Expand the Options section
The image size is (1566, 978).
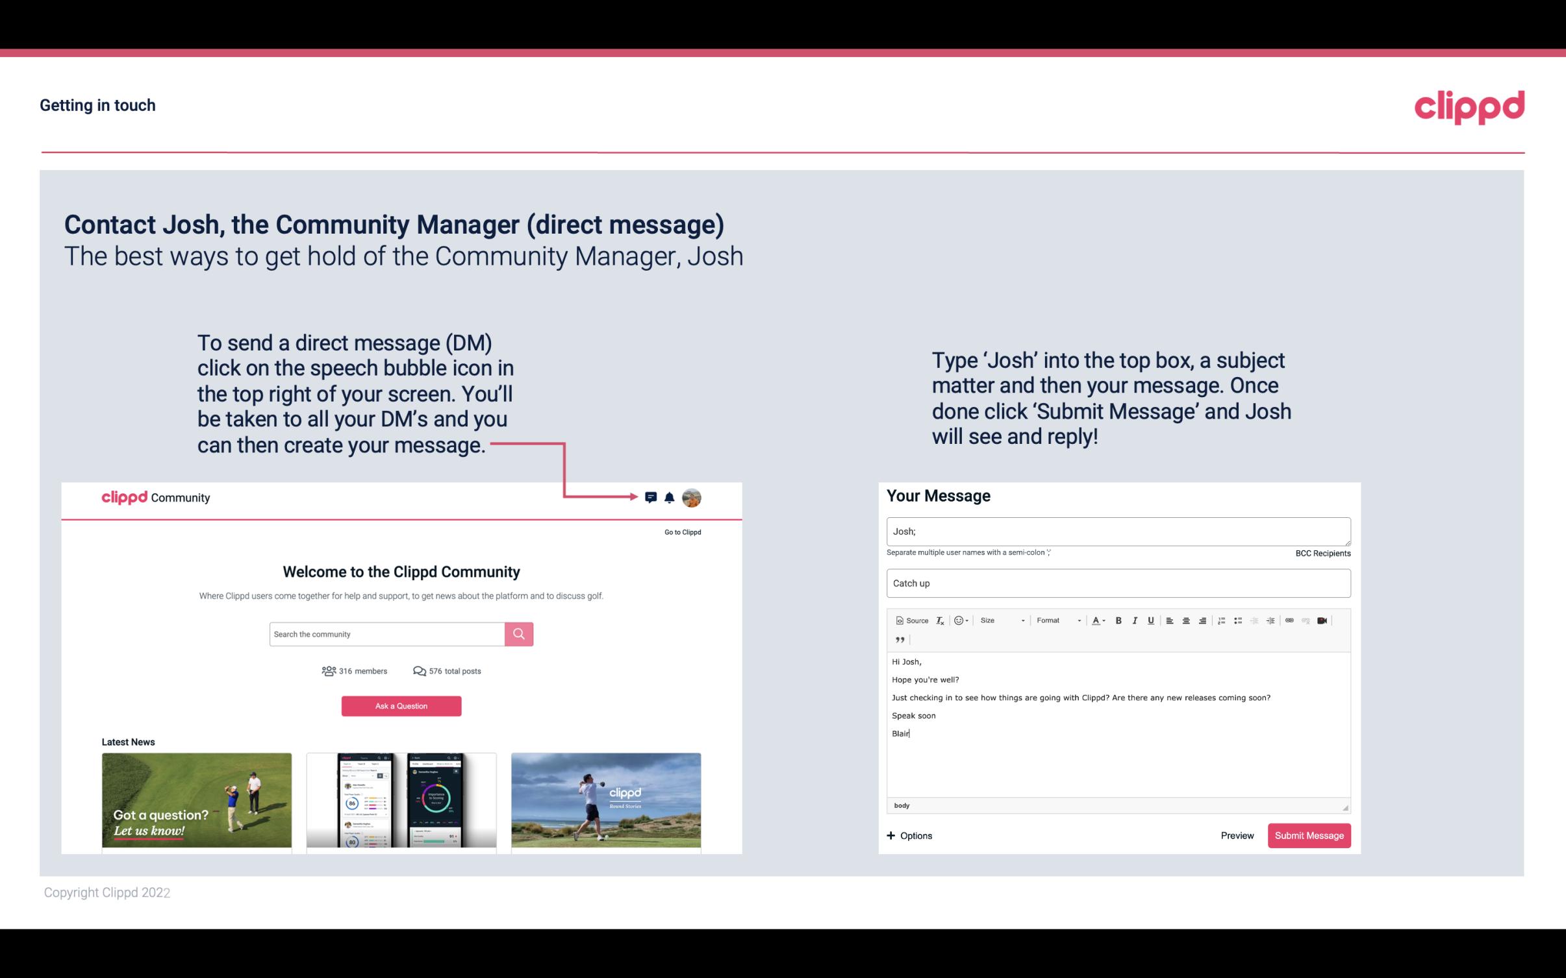point(909,836)
